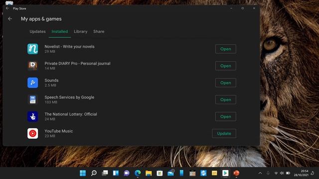Open the yellow sticky notes taskbar icon
The height and width of the screenshot is (179, 319).
point(214,173)
